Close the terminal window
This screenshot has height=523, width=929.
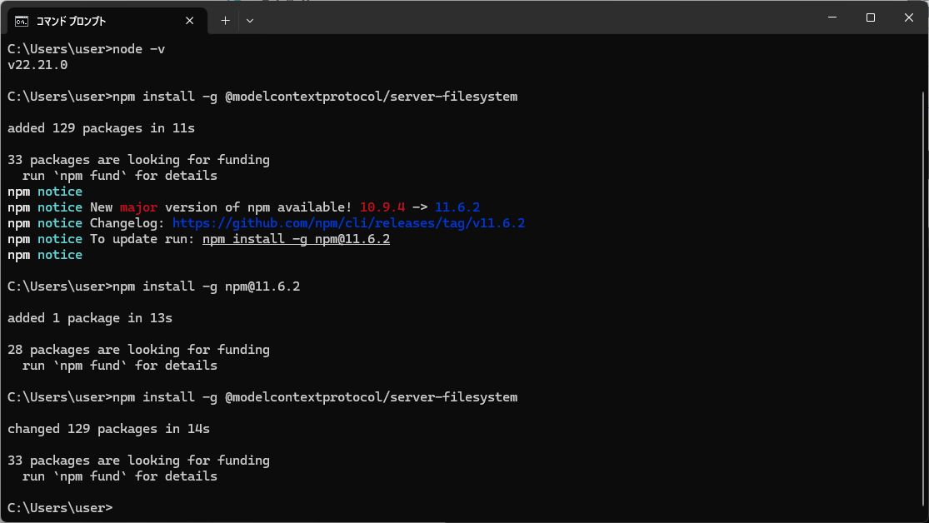click(908, 17)
